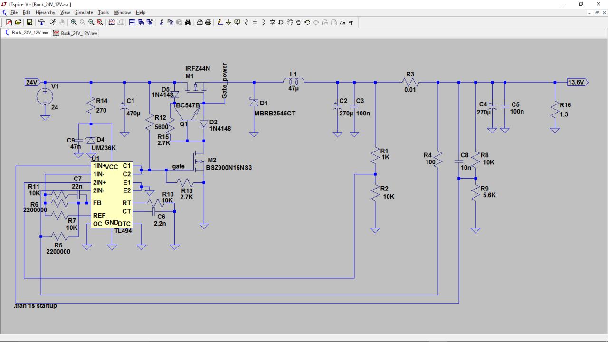Click the '0.01' value of resistor R3
608x342 pixels.
pyautogui.click(x=410, y=90)
